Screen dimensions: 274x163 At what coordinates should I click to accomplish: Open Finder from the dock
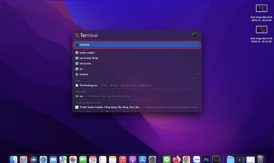click(x=14, y=159)
